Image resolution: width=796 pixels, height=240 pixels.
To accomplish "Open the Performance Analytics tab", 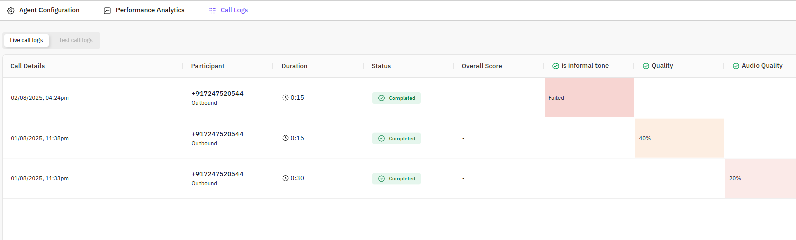I will [x=150, y=10].
